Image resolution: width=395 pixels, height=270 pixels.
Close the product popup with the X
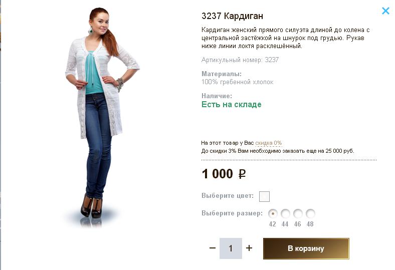pos(385,11)
